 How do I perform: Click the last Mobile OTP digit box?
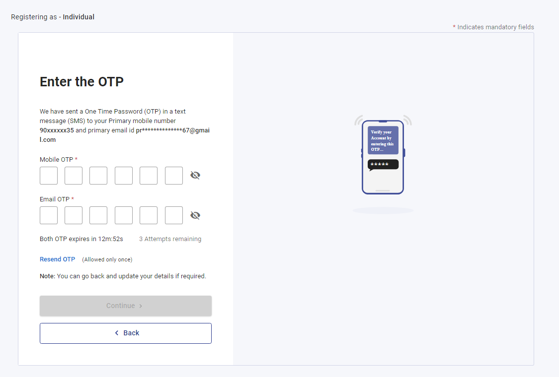pyautogui.click(x=174, y=176)
